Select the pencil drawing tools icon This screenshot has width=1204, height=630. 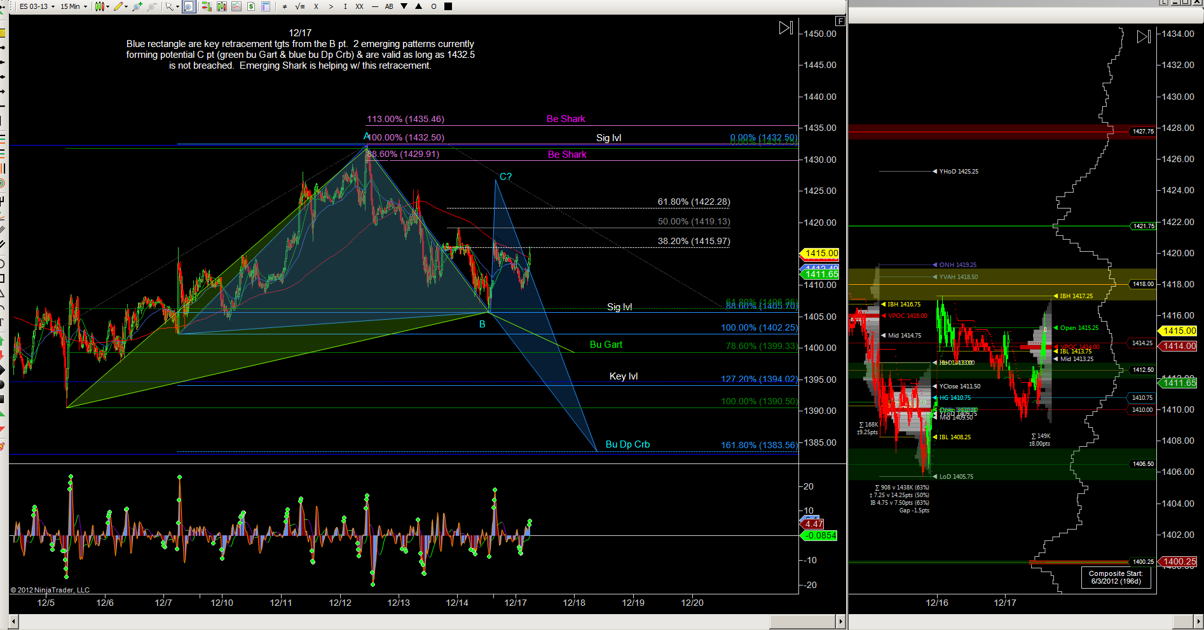coord(118,6)
